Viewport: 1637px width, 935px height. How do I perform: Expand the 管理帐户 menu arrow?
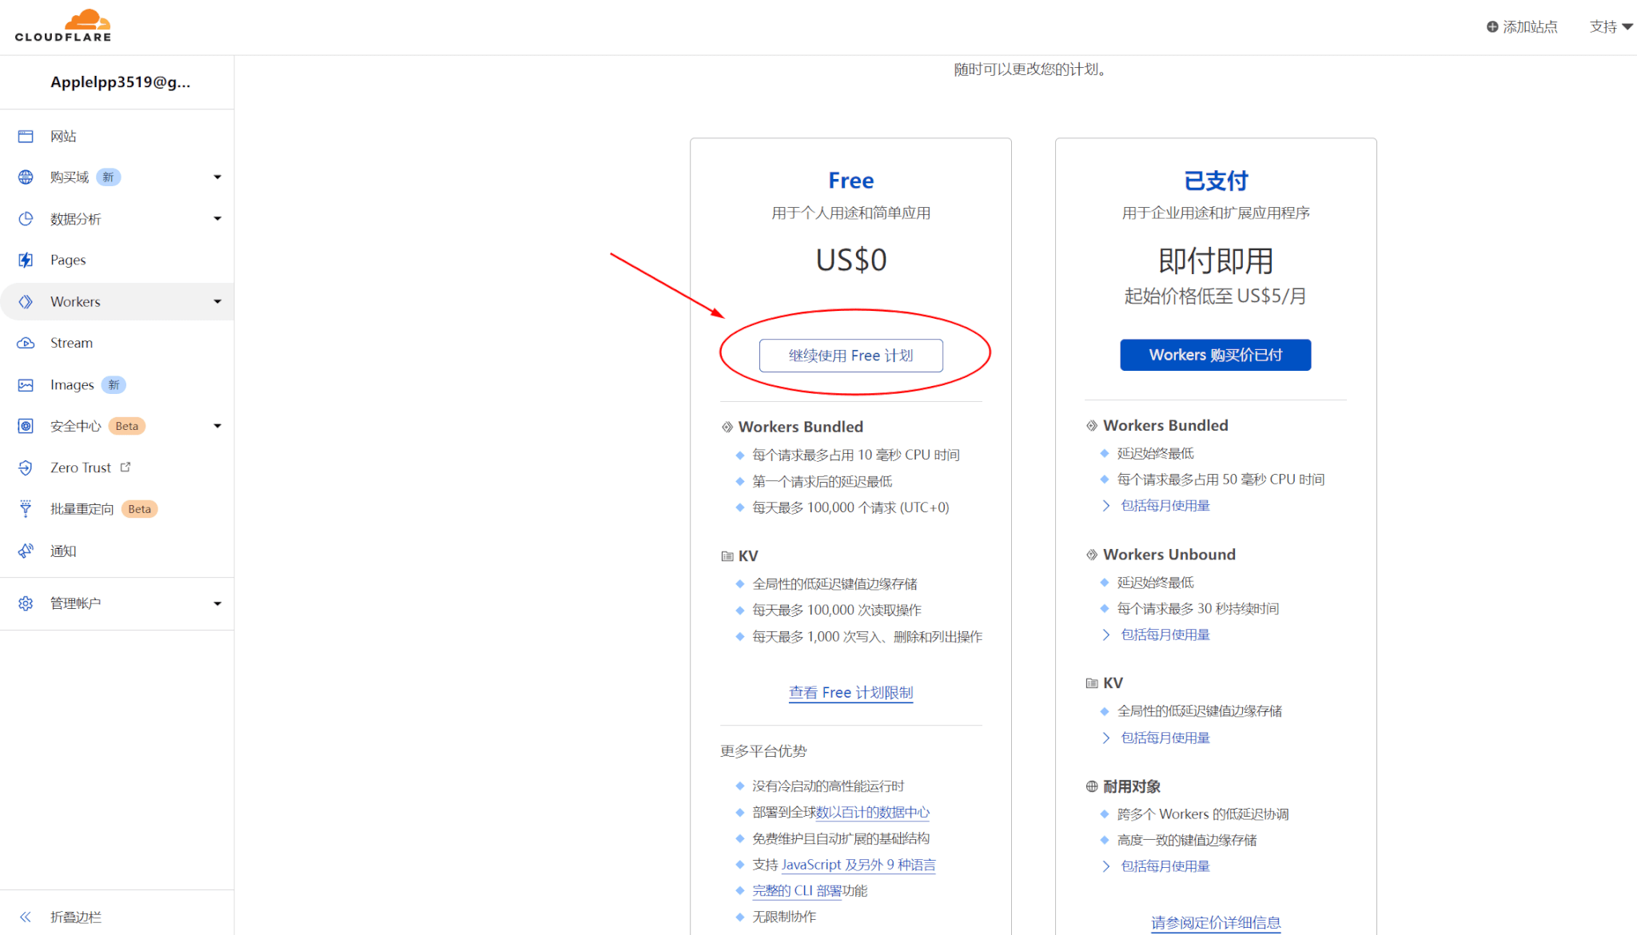tap(217, 603)
